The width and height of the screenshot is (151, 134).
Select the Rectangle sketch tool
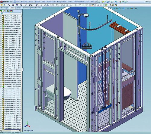13,5
